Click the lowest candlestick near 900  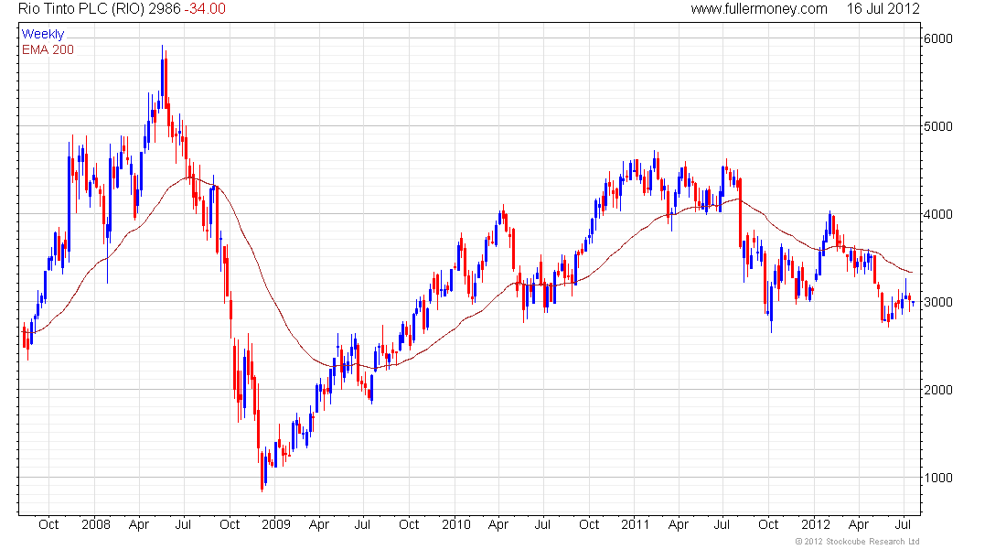coord(262,472)
